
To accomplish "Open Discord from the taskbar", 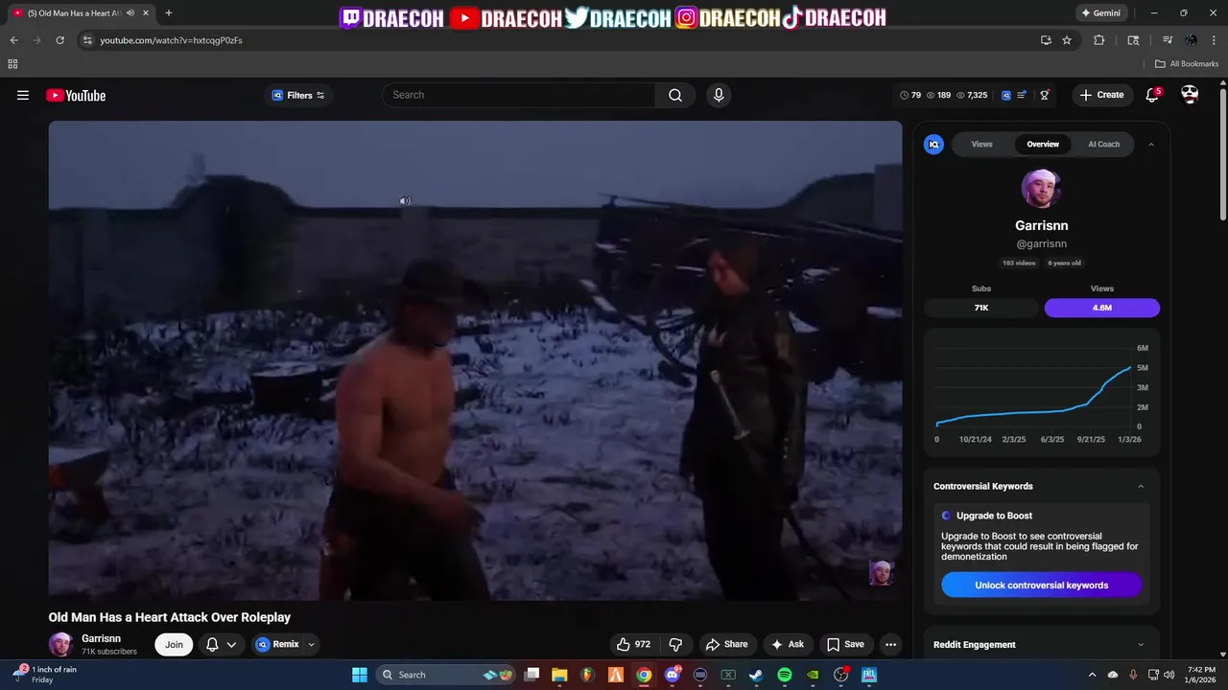I will point(673,675).
